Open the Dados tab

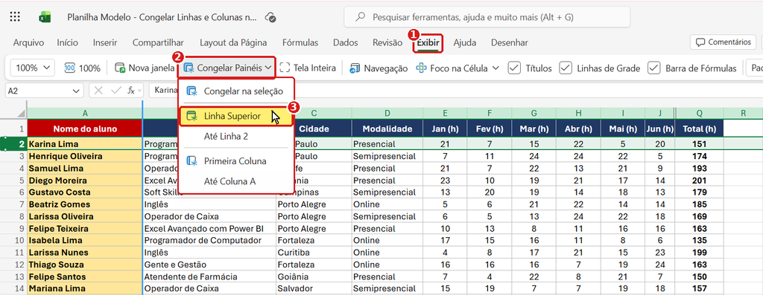pos(346,42)
